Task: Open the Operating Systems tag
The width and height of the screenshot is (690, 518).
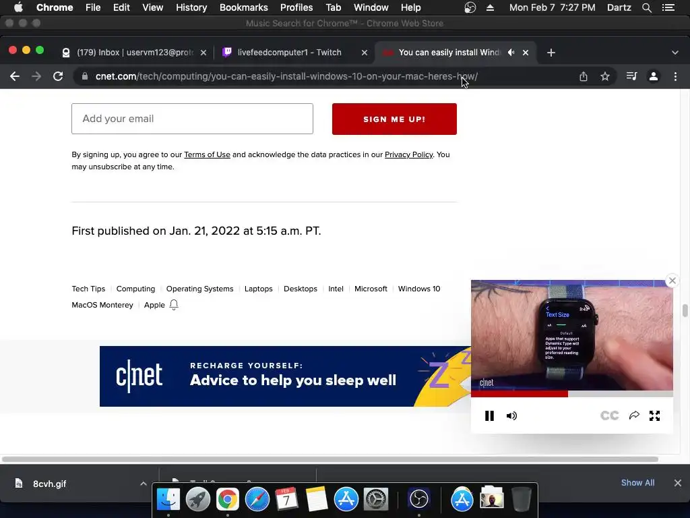Action: click(x=199, y=289)
